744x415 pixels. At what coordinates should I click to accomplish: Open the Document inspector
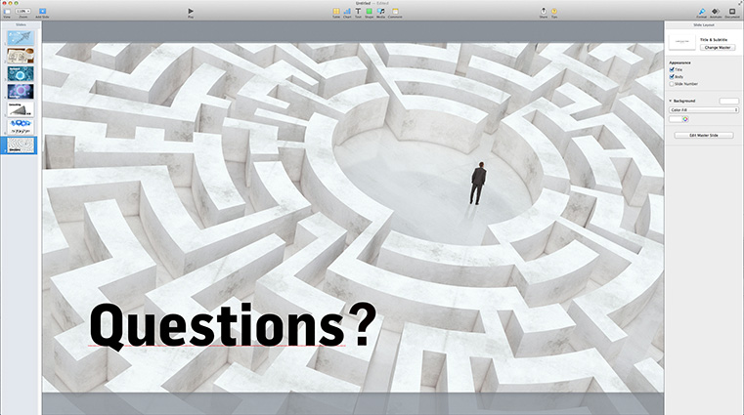732,11
